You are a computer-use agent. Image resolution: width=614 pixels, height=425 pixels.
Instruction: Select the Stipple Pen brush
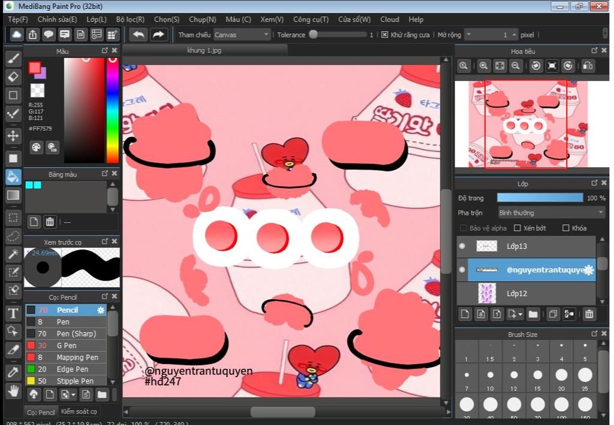[x=66, y=381]
